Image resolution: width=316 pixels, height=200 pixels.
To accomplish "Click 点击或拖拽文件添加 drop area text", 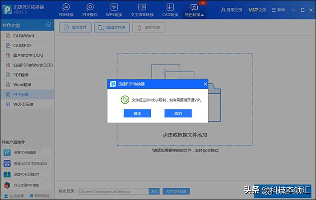I will [x=185, y=135].
